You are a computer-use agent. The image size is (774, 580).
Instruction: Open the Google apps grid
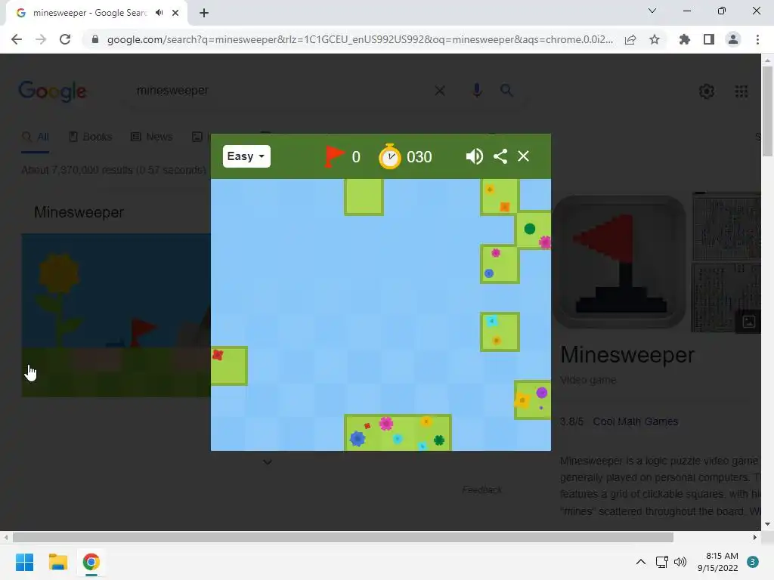tap(741, 91)
